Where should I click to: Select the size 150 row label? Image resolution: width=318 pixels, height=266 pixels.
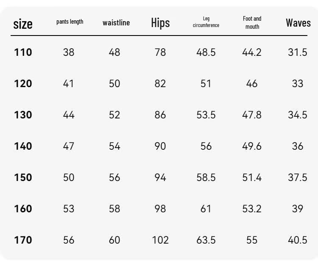[23, 177]
